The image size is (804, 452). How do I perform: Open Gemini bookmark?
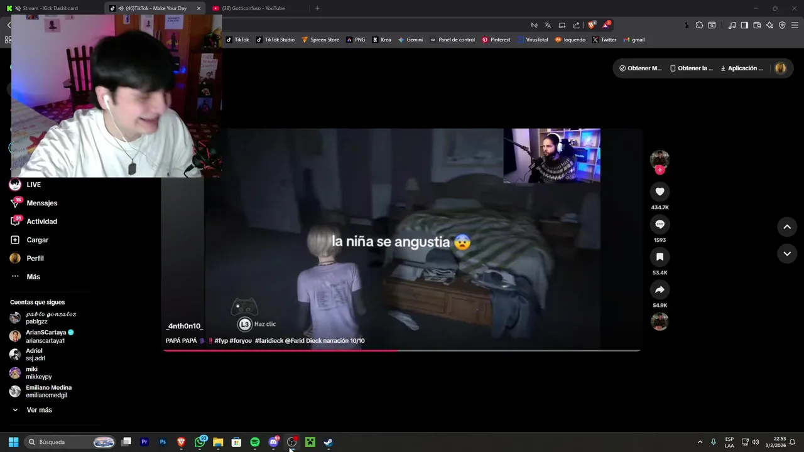pos(410,40)
